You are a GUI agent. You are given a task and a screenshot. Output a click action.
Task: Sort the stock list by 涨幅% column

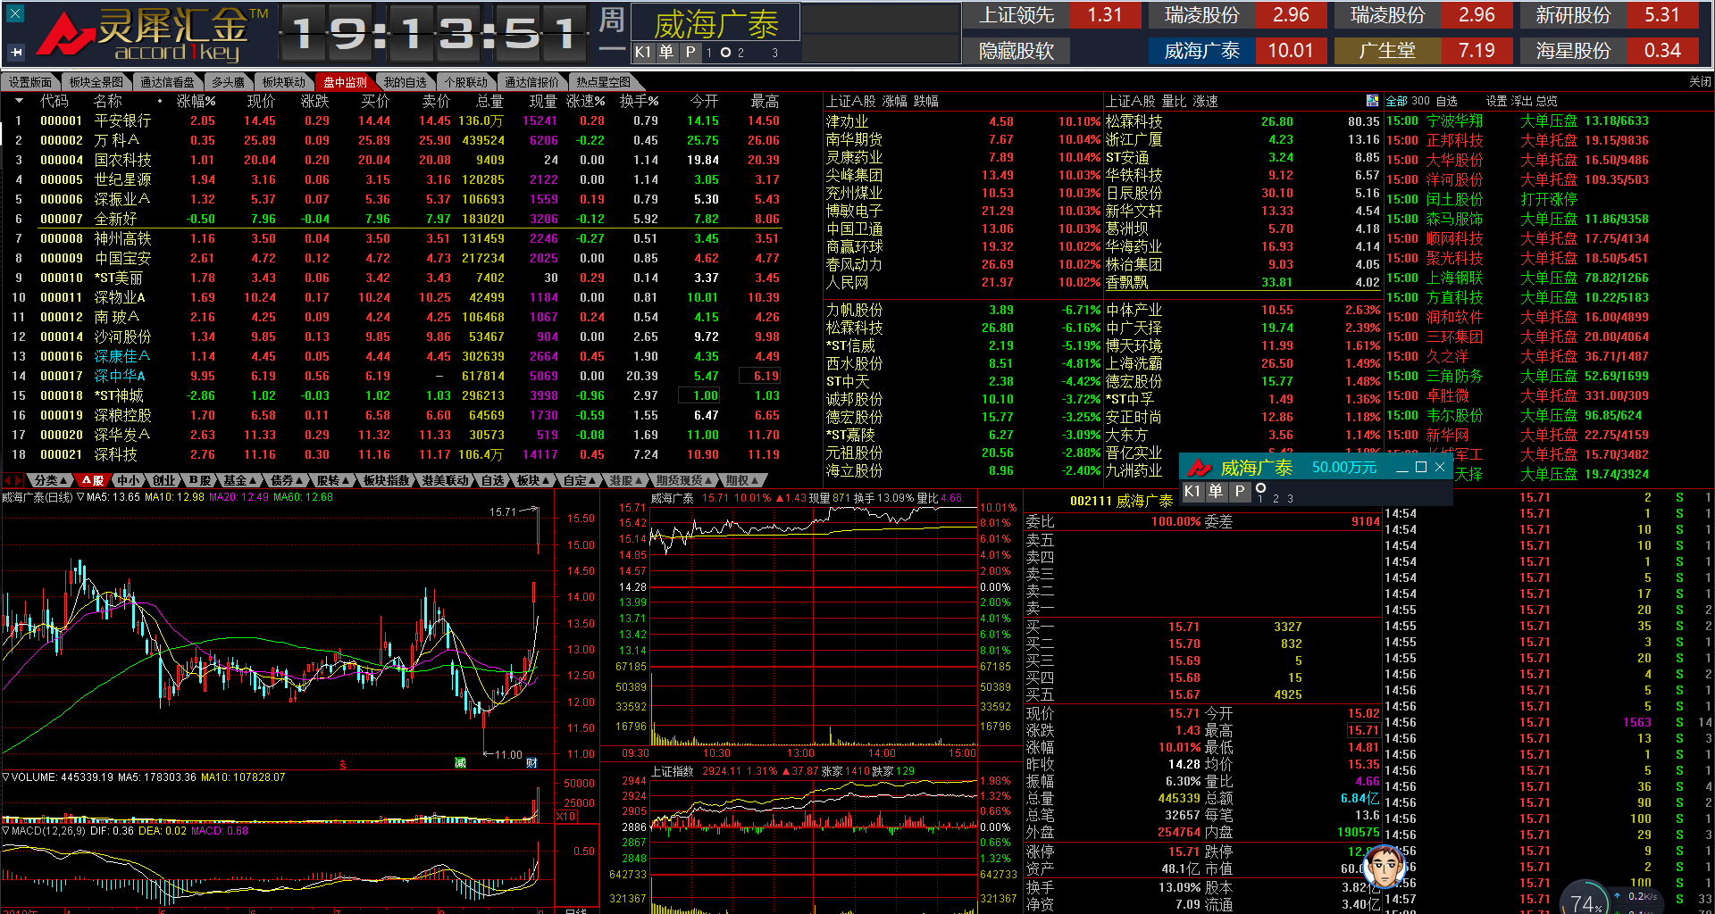coord(196,101)
